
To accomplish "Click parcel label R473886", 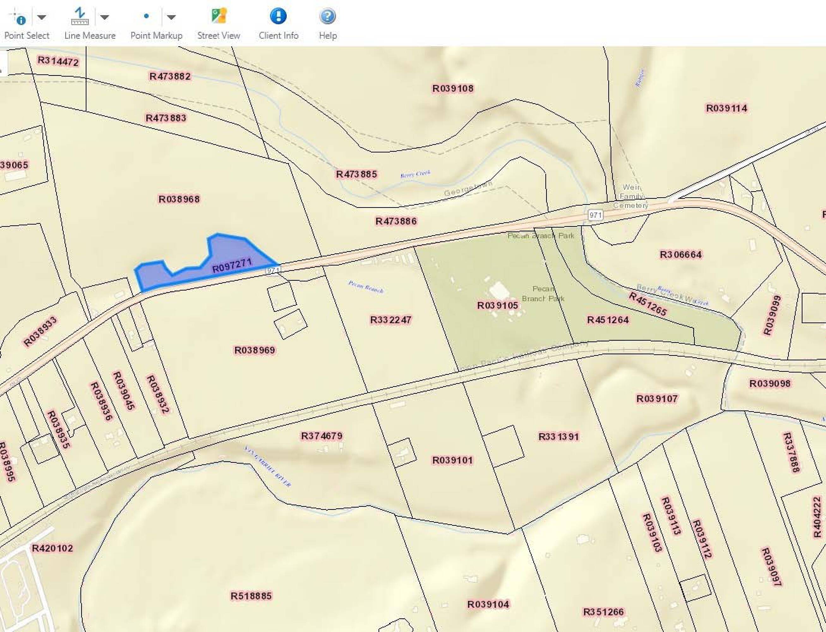I will [396, 221].
